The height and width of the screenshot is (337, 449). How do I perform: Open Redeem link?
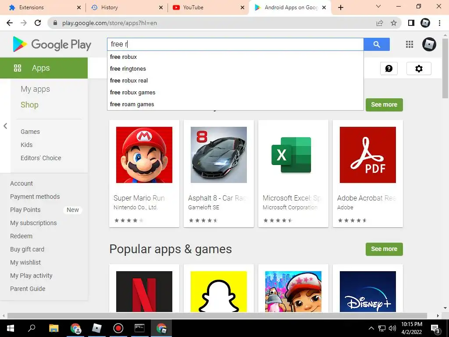click(21, 237)
